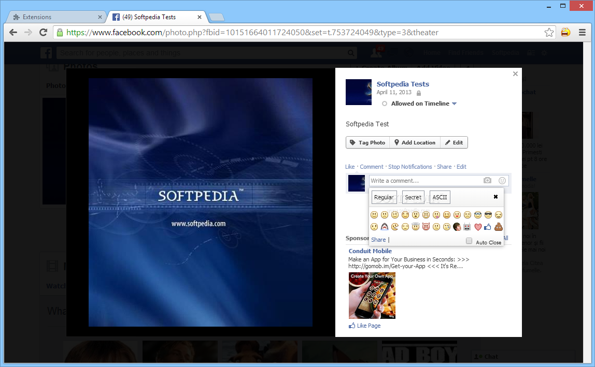Bookmark this page with the star icon
Viewport: 595px width, 367px height.
pos(549,32)
